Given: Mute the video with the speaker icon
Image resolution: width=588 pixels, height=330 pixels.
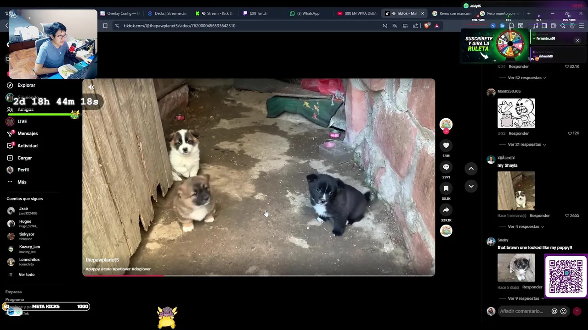Looking at the screenshot, I should tap(91, 87).
